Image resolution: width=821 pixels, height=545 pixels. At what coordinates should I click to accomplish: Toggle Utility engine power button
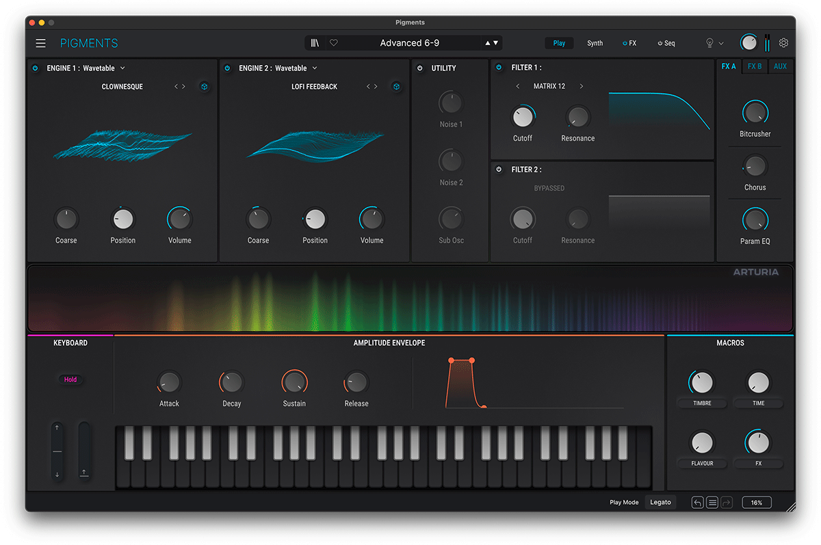[x=419, y=68]
